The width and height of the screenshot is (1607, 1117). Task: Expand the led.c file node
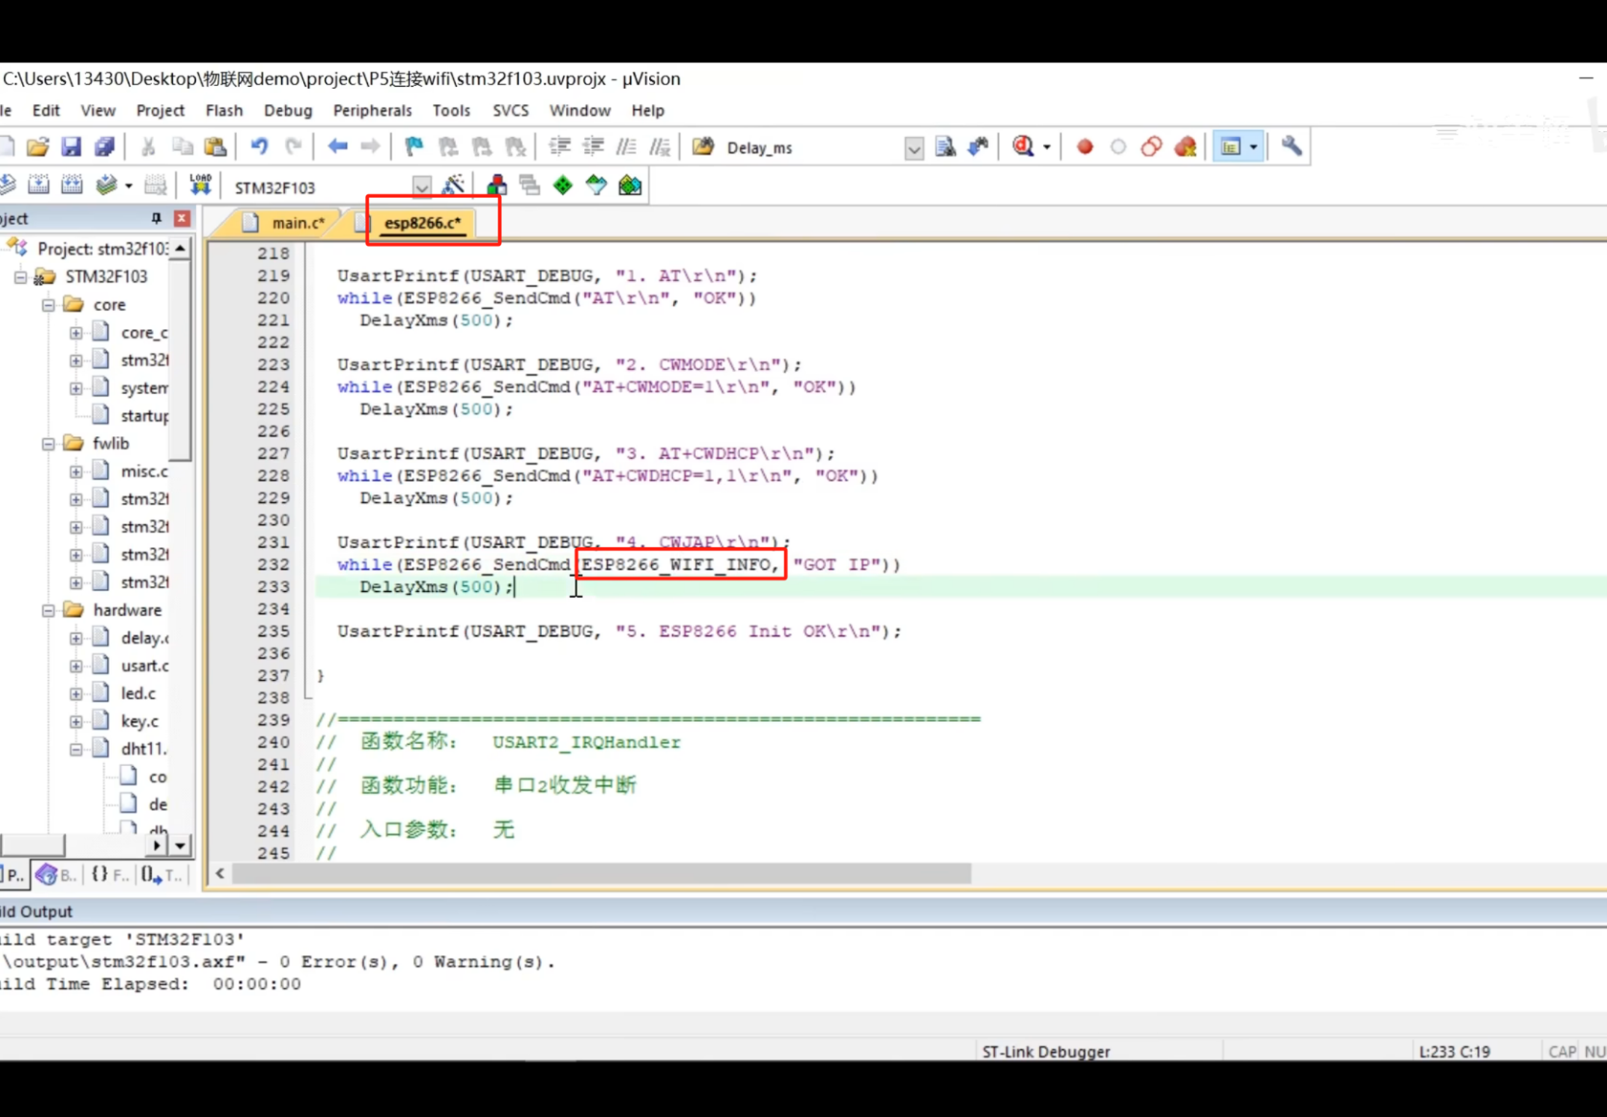click(x=76, y=693)
